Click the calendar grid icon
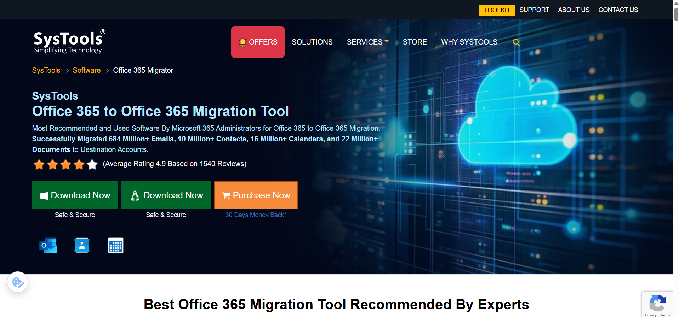This screenshot has width=679, height=317. (115, 245)
